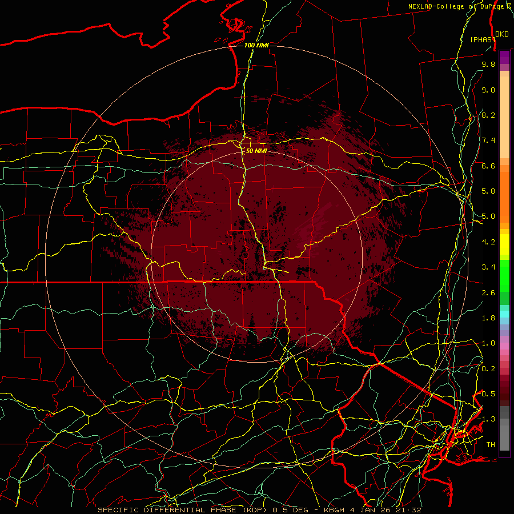The height and width of the screenshot is (514, 514).
Task: Select the 5.0 legend value
Action: coord(488,216)
